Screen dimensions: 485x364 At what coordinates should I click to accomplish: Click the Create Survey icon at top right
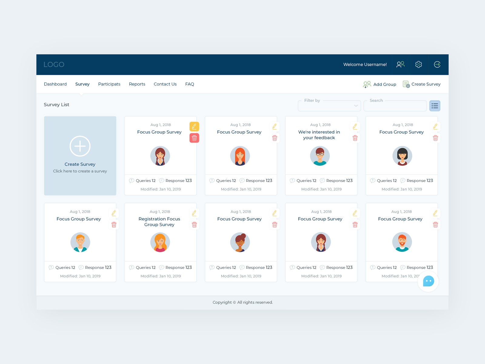coord(406,84)
